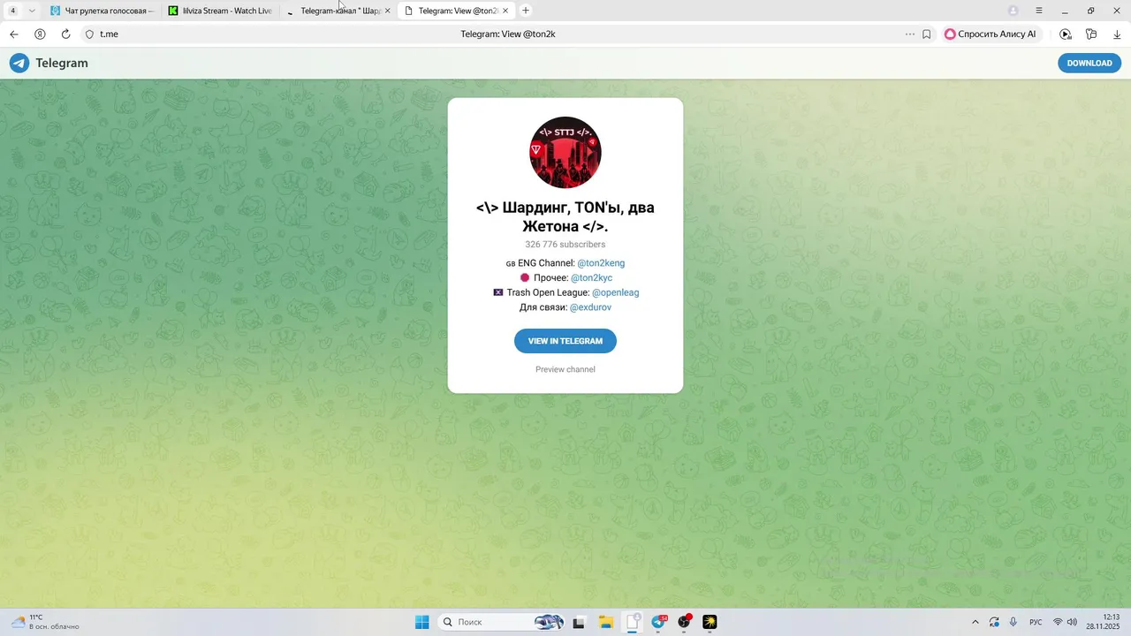Viewport: 1131px width, 636px height.
Task: Switch to Чат рулетка голосовая tab
Action: tap(101, 11)
